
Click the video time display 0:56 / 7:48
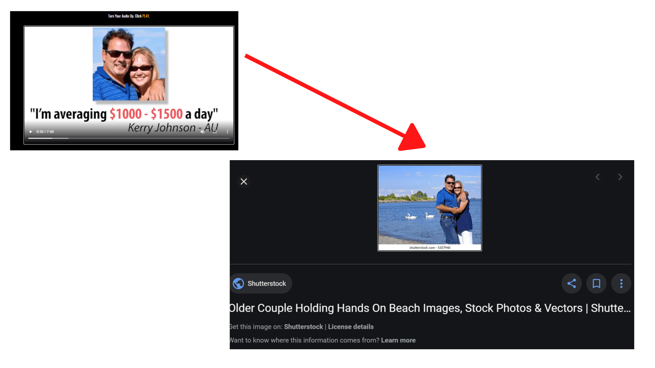point(45,132)
